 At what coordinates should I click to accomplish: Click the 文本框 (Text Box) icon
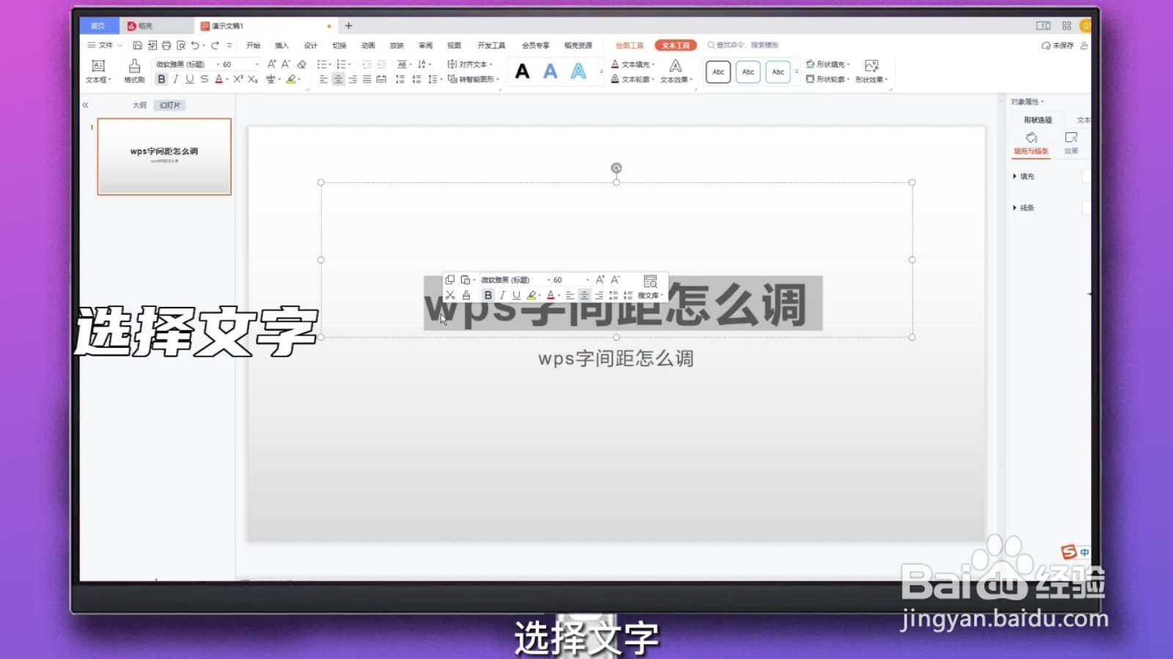pyautogui.click(x=98, y=67)
